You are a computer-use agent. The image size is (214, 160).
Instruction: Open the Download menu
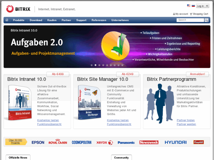[x=36, y=20]
